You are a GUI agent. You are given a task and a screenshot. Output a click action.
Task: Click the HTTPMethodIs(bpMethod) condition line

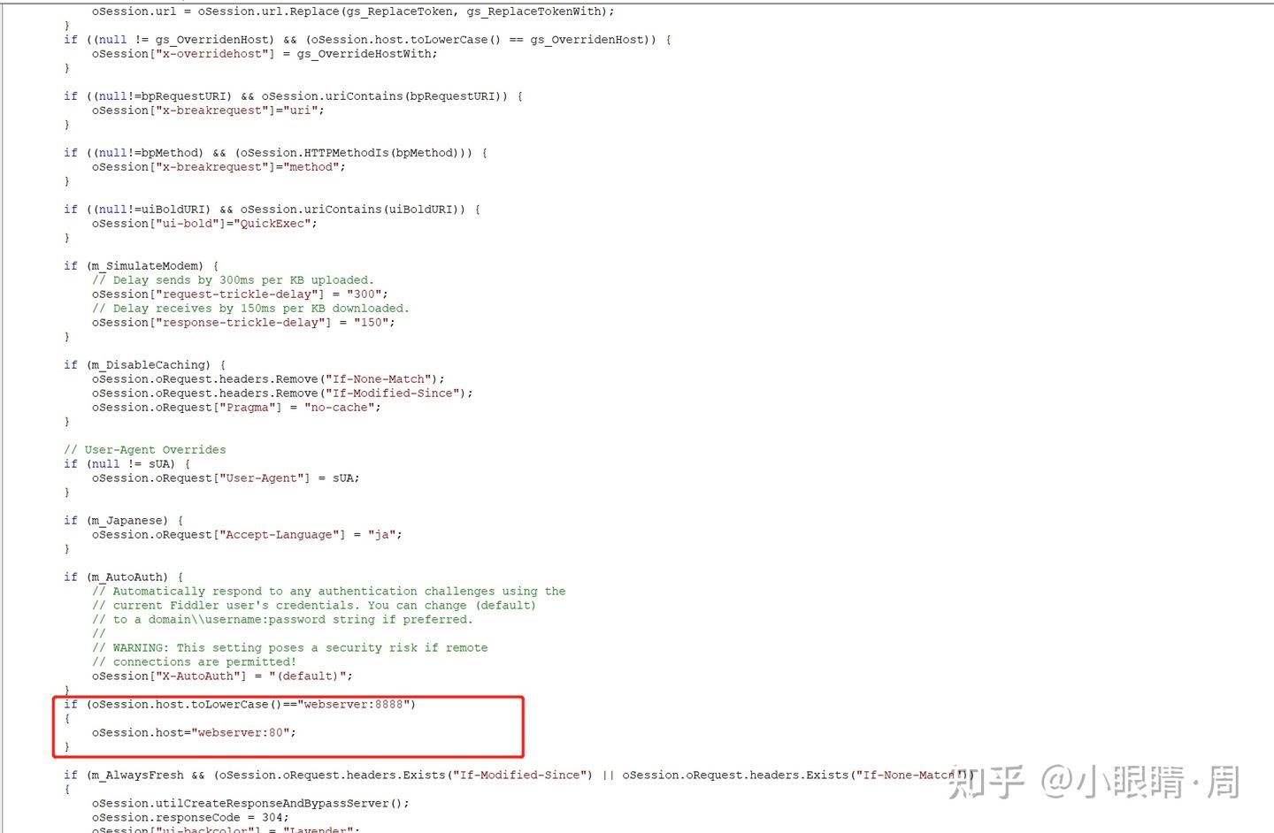[x=275, y=153]
